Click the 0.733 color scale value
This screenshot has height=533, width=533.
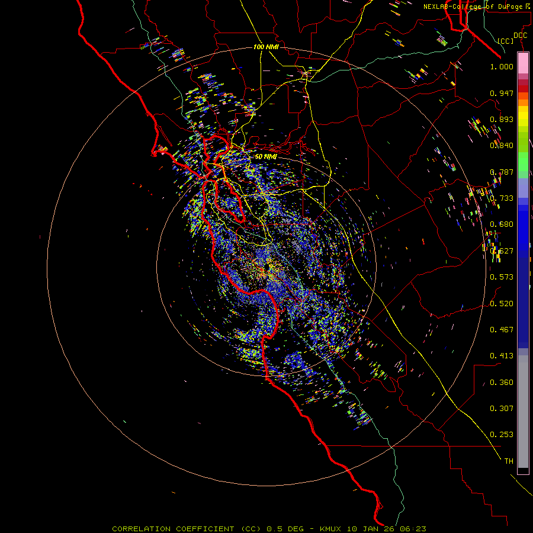point(502,198)
